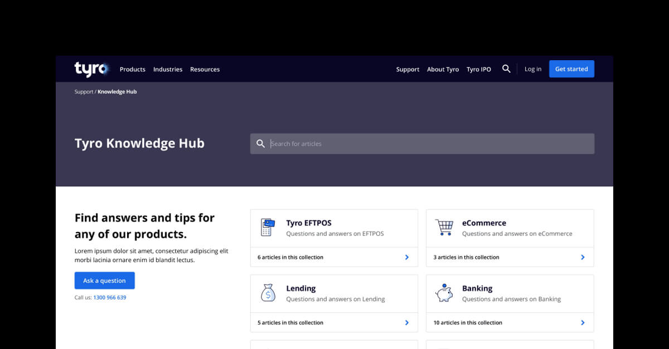669x349 pixels.
Task: Open Tyro IPO page
Action: (x=479, y=70)
